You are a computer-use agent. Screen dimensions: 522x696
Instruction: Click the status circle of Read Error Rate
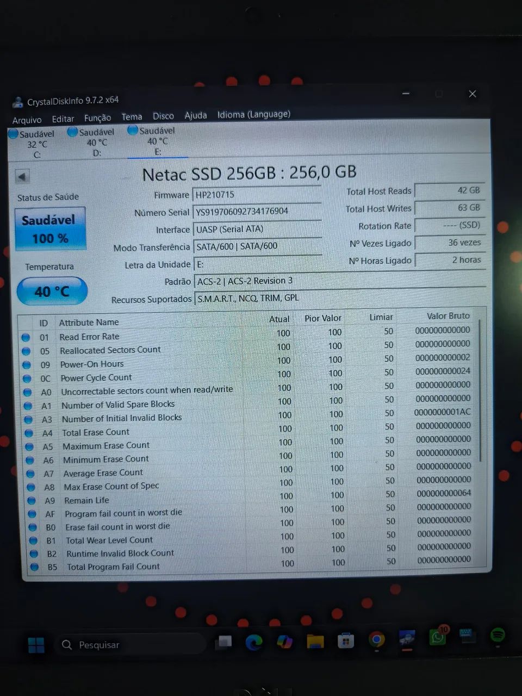(26, 337)
